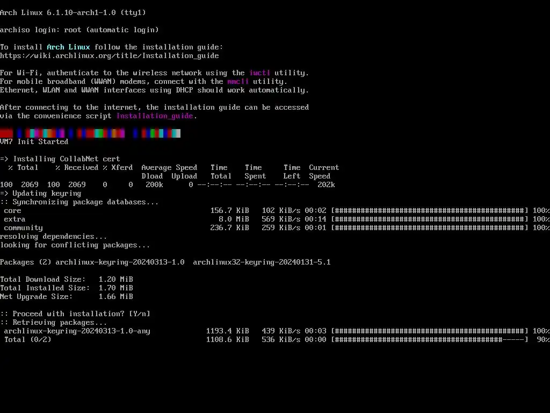This screenshot has width=550, height=413.
Task: Click the 1193.4 KiB value
Action: pos(228,331)
